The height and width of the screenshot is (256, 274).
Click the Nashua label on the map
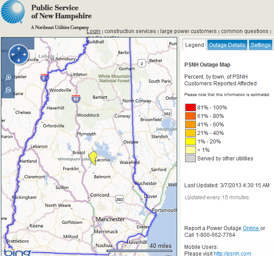tap(104, 245)
